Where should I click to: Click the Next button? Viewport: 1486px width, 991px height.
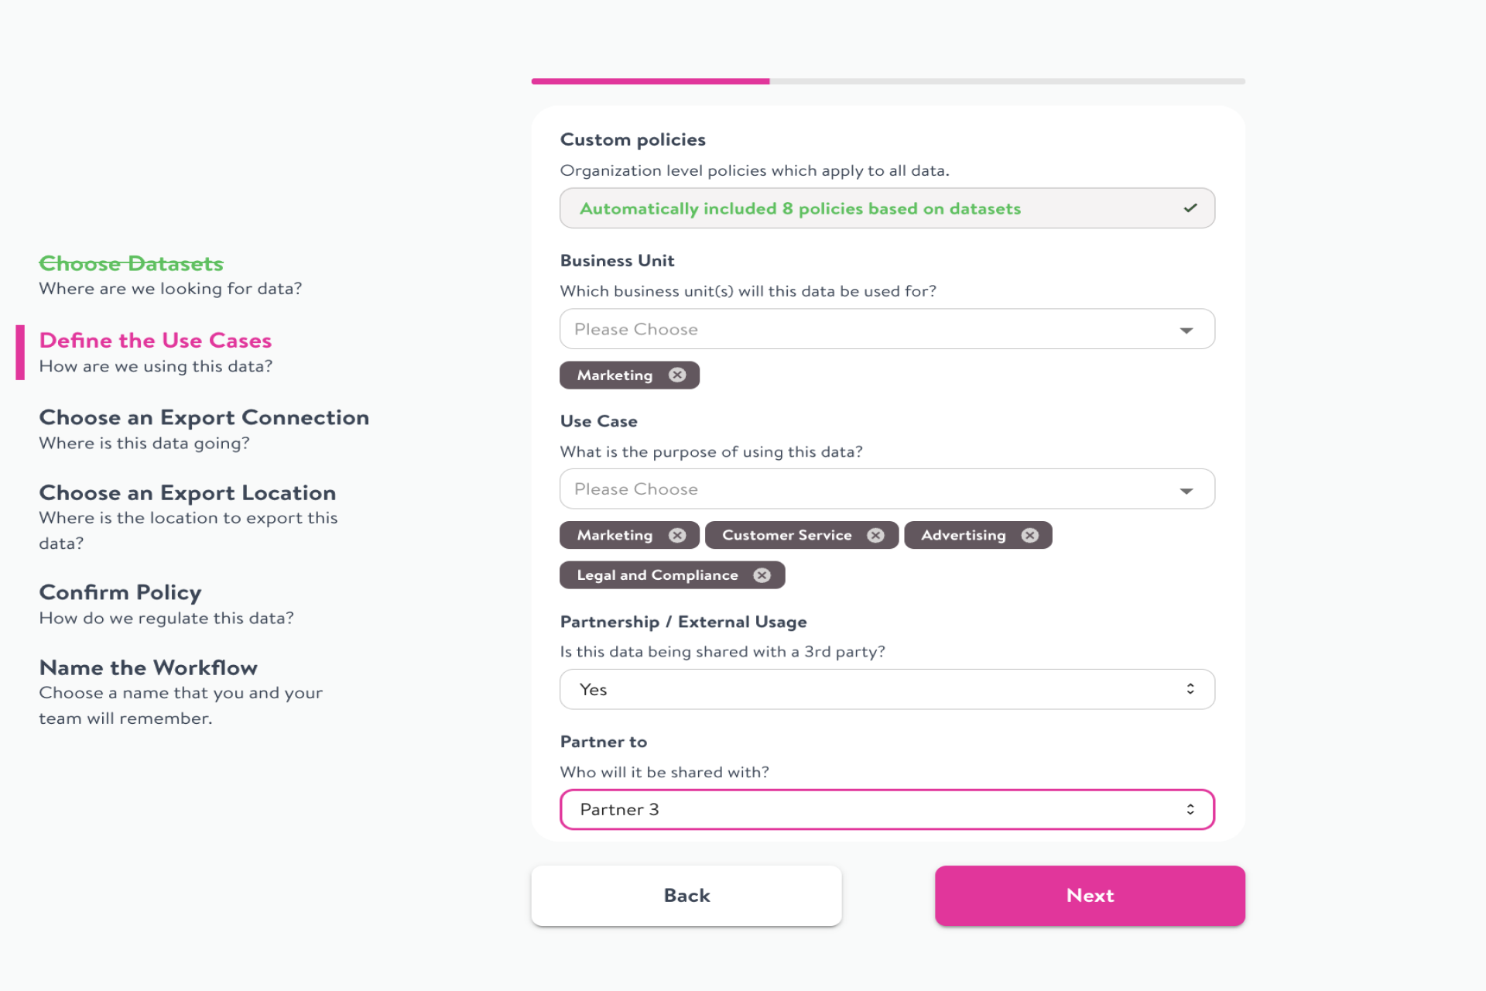(1090, 896)
